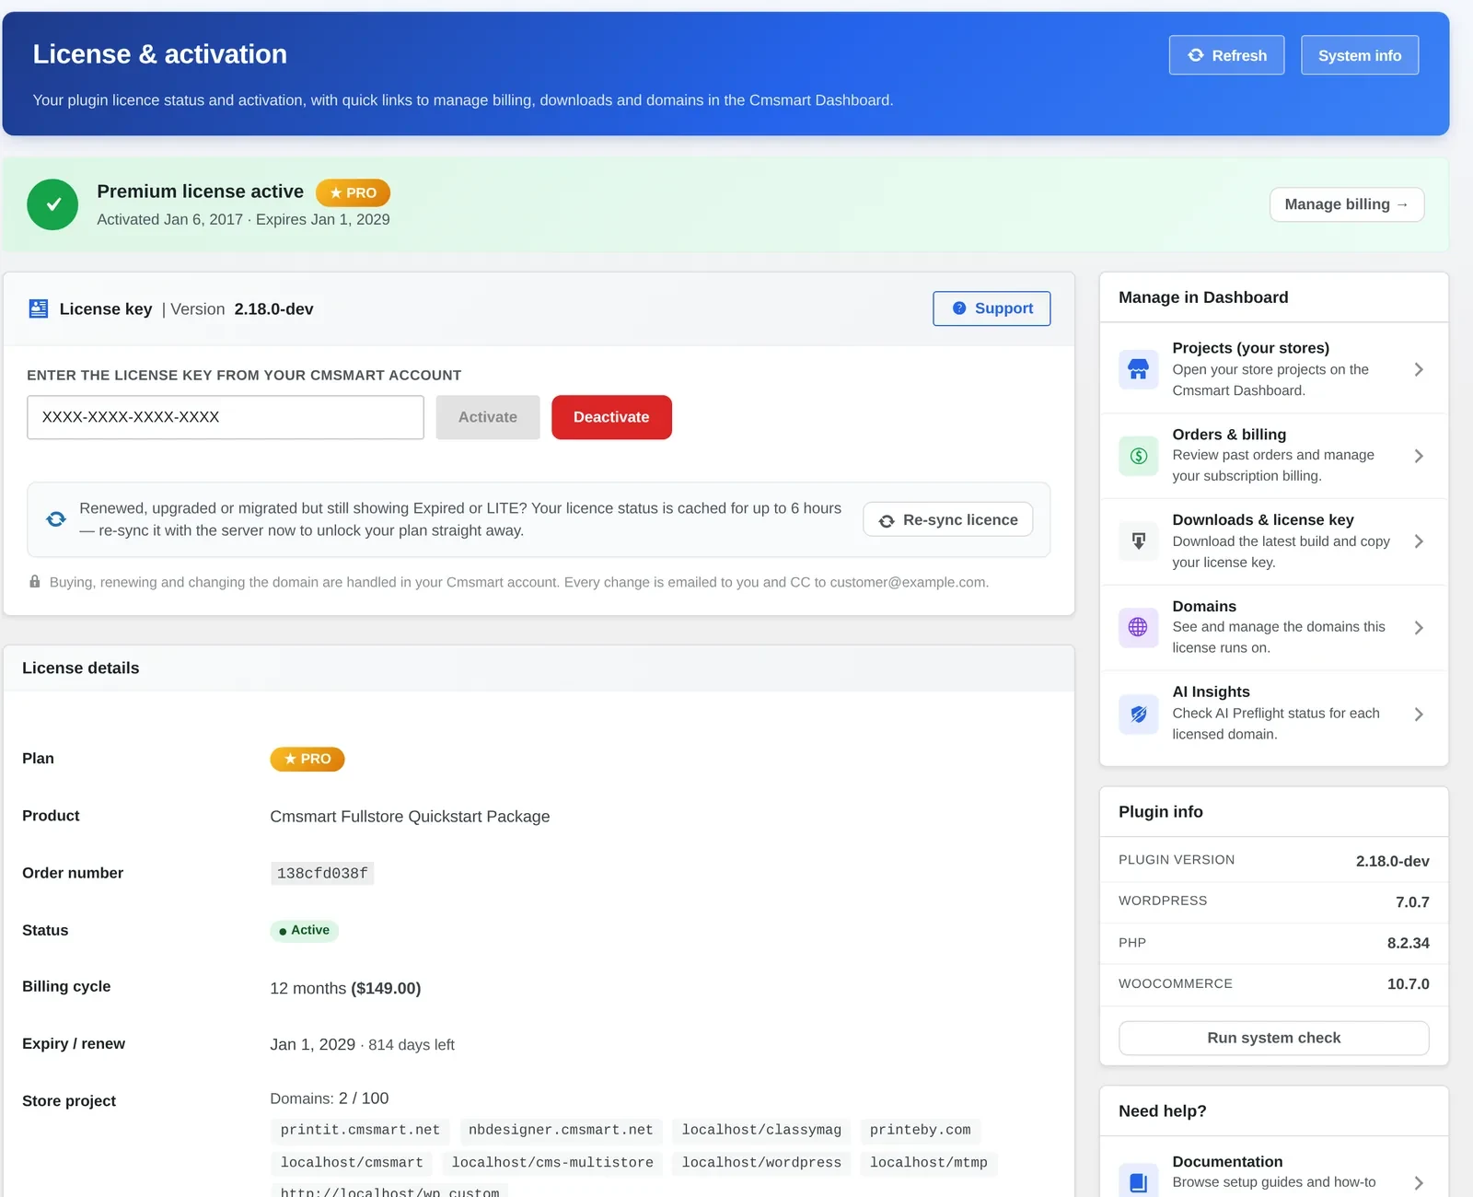This screenshot has width=1473, height=1197.
Task: Click Manage billing button
Action: pyautogui.click(x=1347, y=204)
